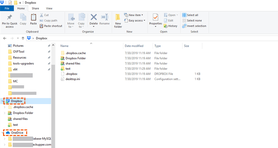Select the desktop.ini file in list
The width and height of the screenshot is (278, 148).
[73, 79]
